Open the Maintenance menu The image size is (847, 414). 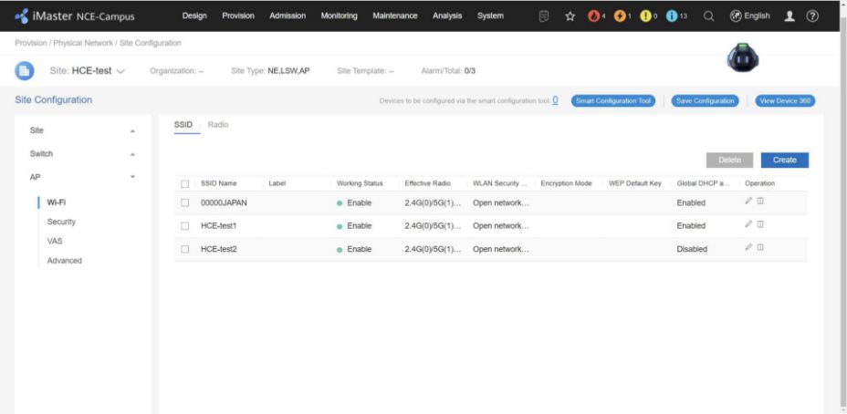pos(395,16)
